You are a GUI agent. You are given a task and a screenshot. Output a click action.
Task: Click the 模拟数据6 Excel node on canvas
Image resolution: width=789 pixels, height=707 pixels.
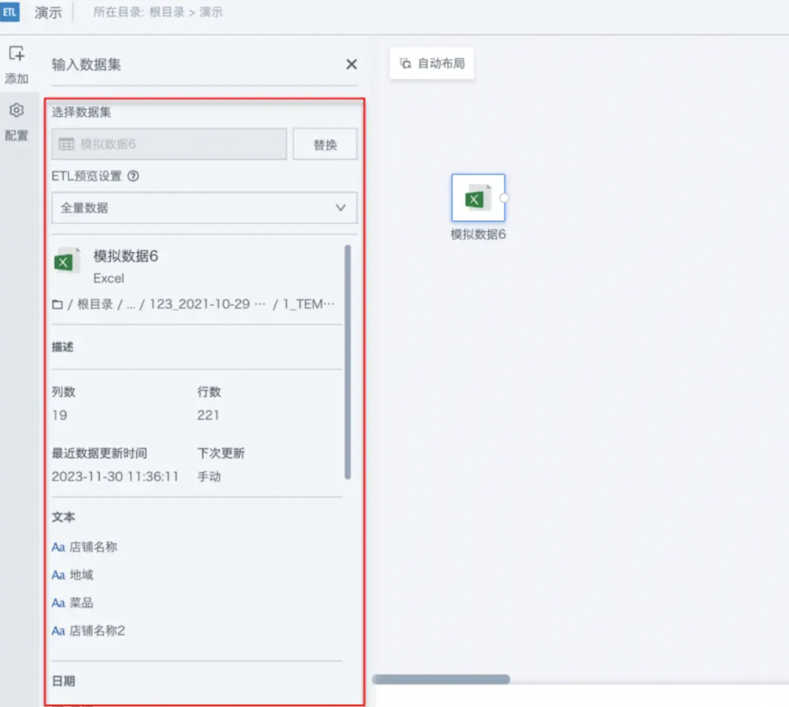click(x=477, y=198)
